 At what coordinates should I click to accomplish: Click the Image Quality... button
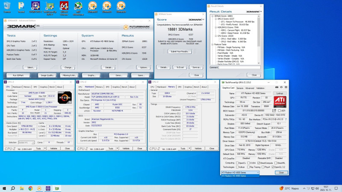47,76
